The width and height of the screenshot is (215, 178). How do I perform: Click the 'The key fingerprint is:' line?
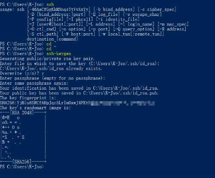point(28,98)
